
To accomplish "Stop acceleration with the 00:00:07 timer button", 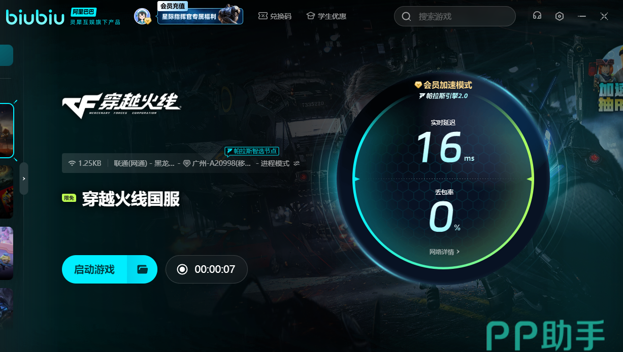I will coord(206,269).
